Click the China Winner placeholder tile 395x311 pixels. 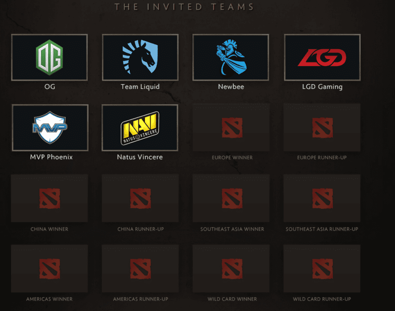[x=49, y=199]
